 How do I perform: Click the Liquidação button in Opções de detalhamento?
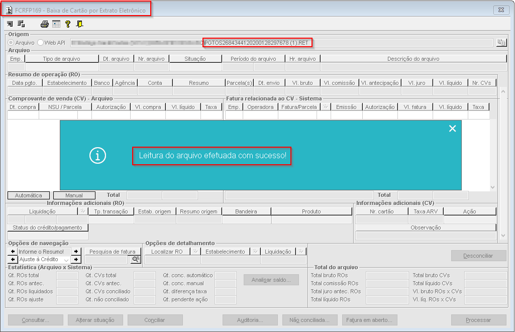(278, 252)
